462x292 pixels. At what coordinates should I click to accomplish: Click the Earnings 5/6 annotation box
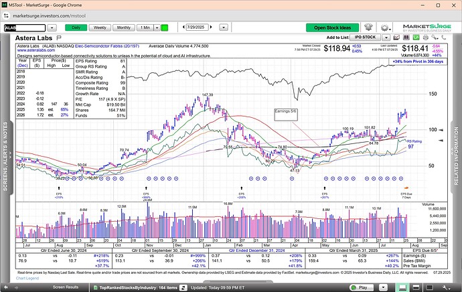pos(286,115)
